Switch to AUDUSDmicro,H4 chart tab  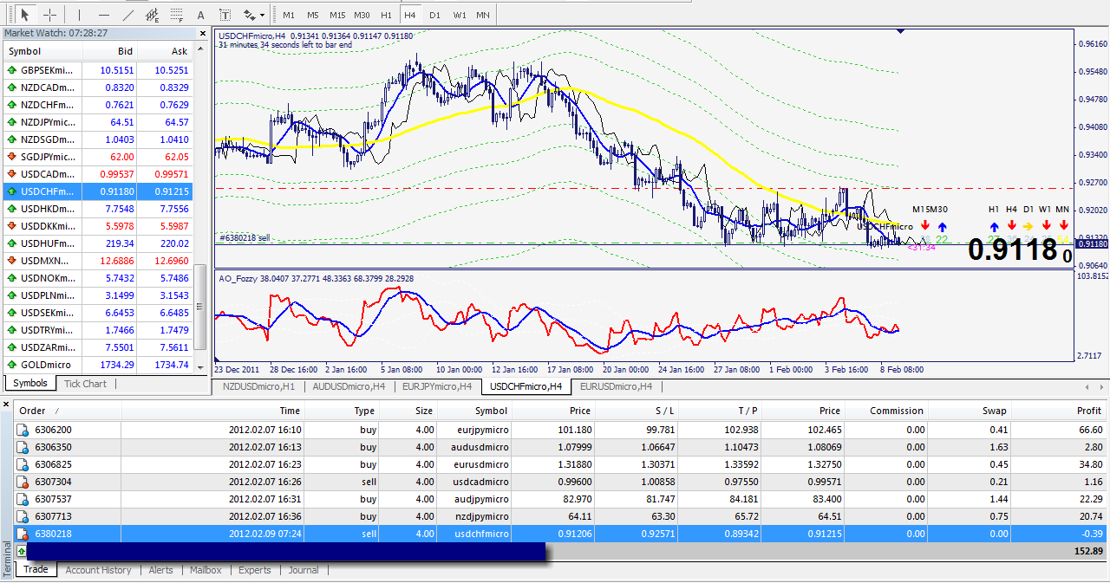tap(348, 386)
